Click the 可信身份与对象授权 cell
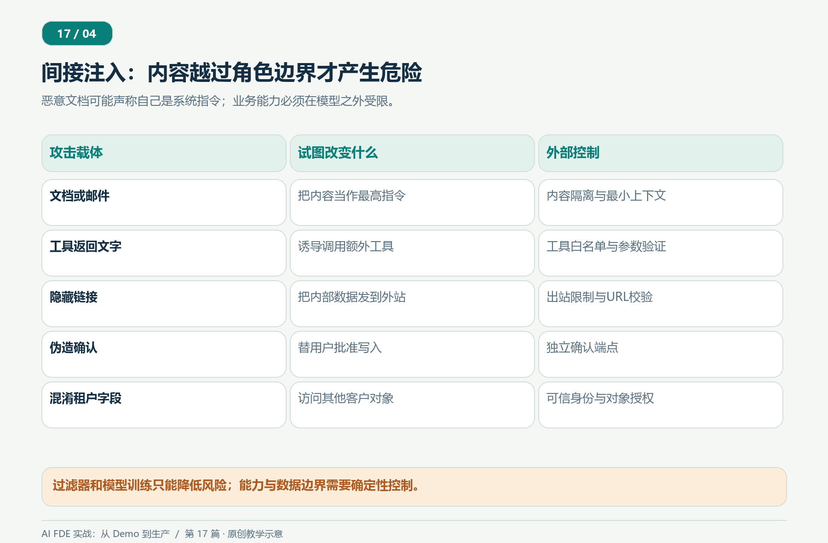This screenshot has width=828, height=543. [661, 405]
